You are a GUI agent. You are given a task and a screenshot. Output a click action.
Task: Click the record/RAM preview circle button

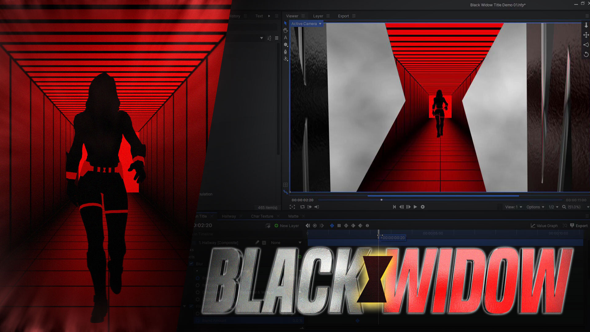[423, 207]
